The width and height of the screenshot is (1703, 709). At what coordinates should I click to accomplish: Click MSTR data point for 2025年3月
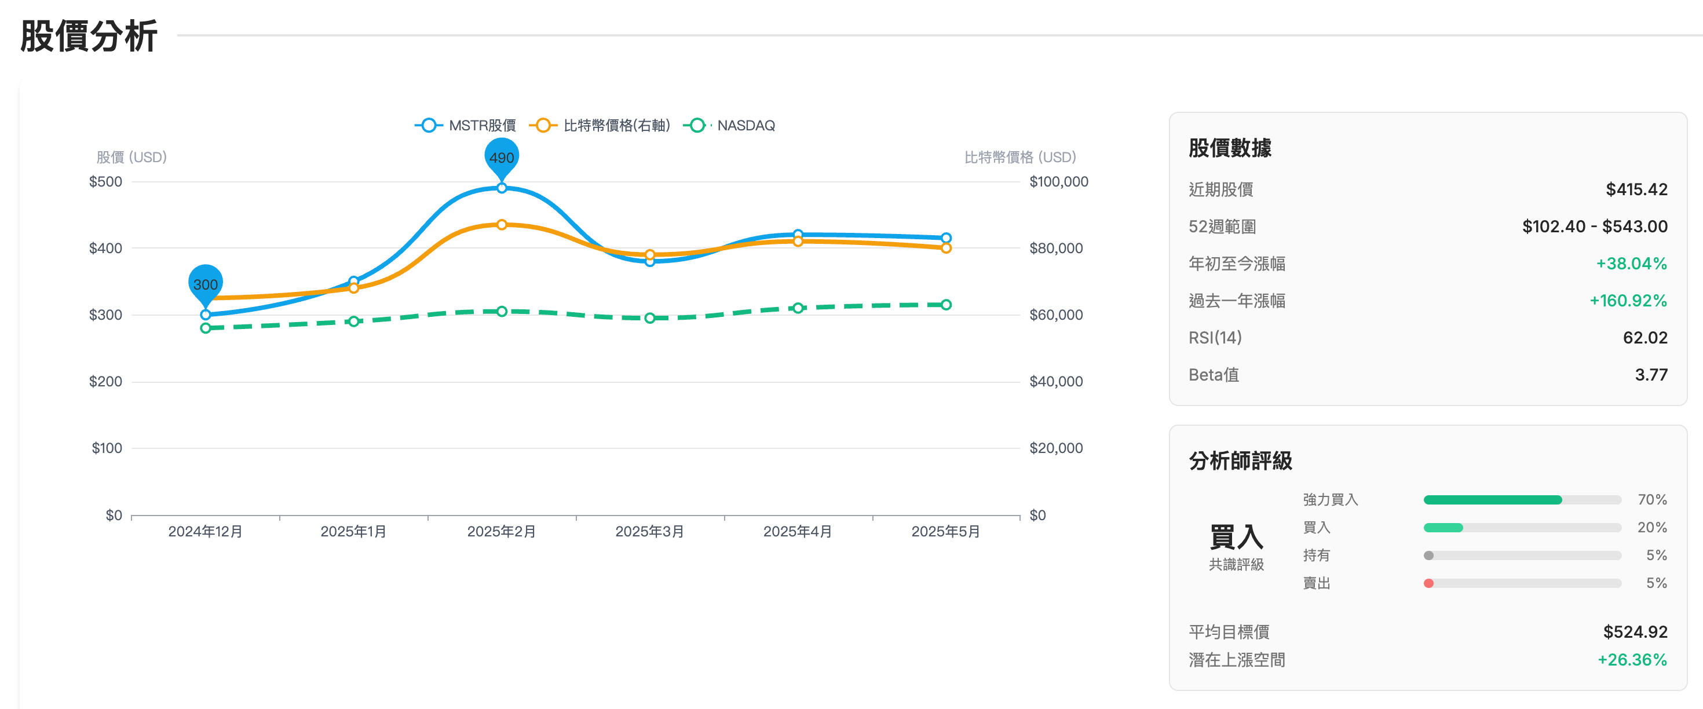pyautogui.click(x=650, y=262)
